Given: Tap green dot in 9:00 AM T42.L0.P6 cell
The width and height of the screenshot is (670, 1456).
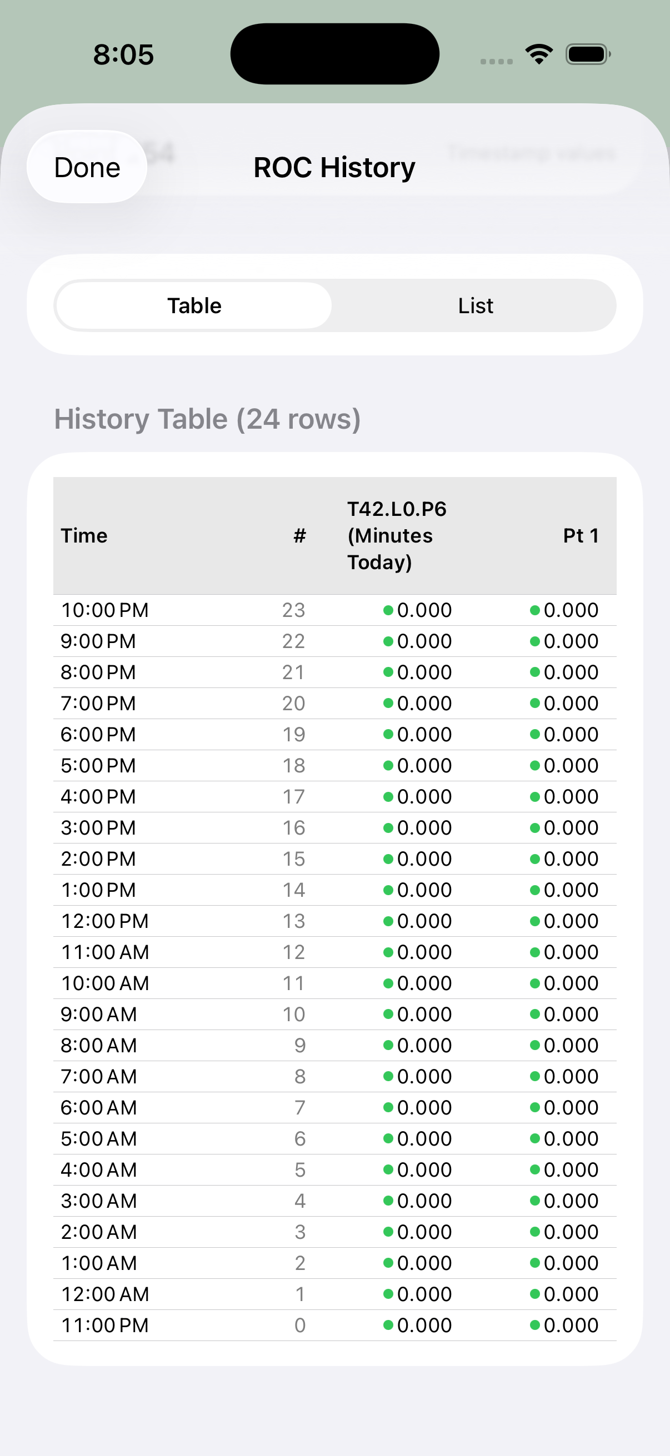Looking at the screenshot, I should coord(388,1014).
